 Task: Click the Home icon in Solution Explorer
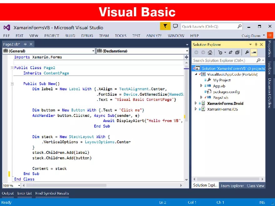[210, 53]
